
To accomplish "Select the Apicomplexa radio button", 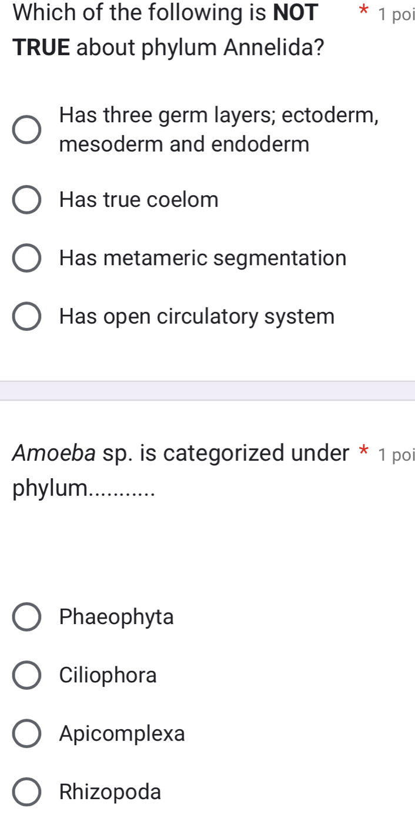I will click(x=26, y=733).
